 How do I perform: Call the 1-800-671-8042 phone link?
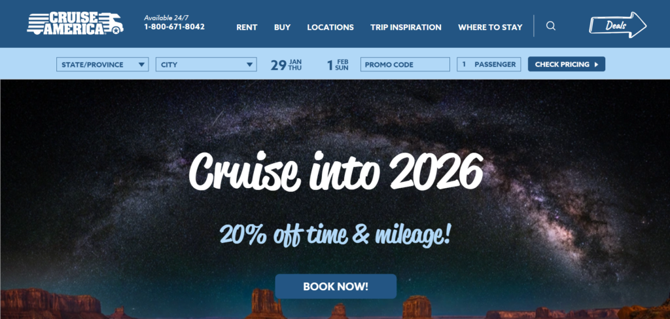coord(174,26)
